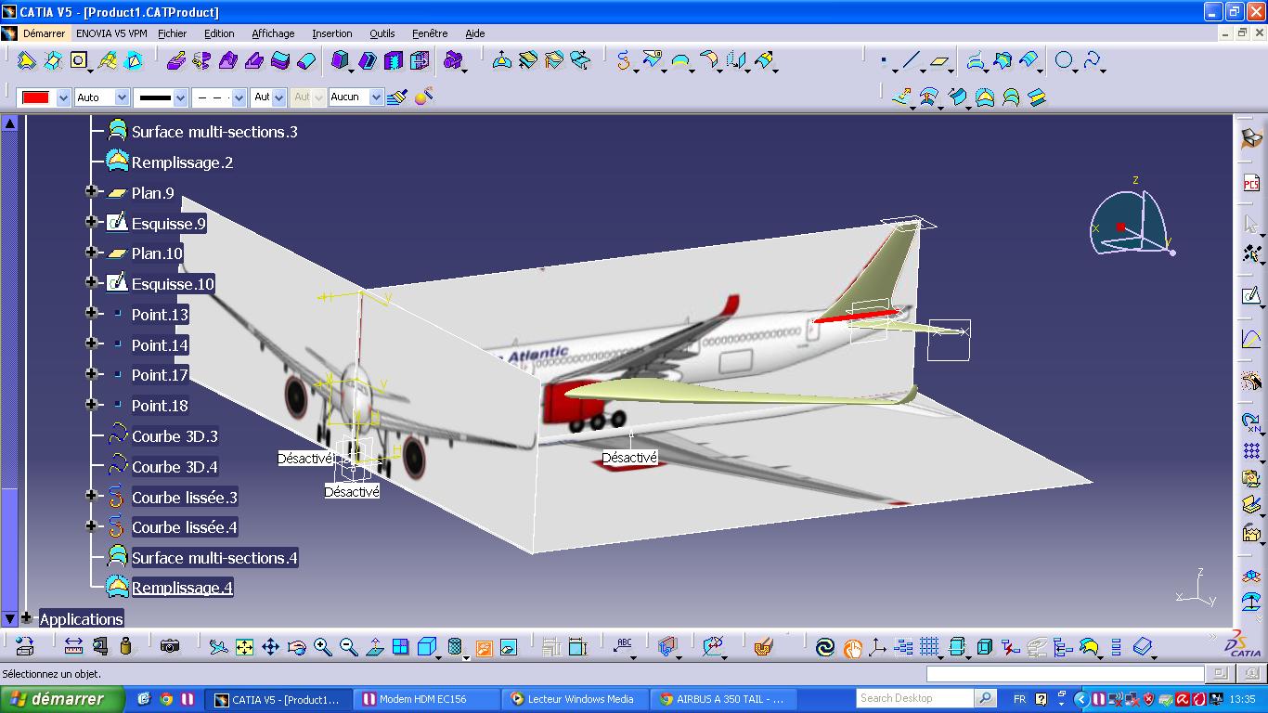The image size is (1268, 713).
Task: Select the Pad solid tool
Action: click(176, 61)
